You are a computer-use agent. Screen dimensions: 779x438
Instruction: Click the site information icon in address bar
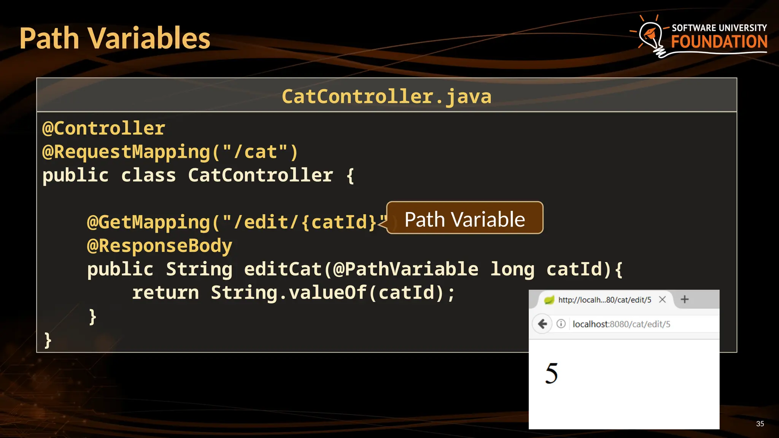561,324
